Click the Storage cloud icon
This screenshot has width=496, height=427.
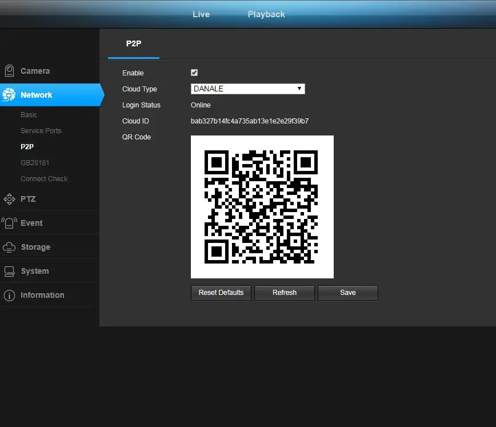point(9,247)
